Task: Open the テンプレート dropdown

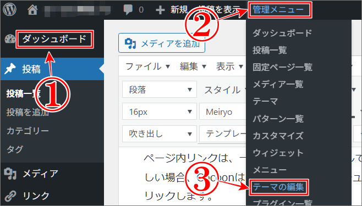Action: (x=223, y=133)
